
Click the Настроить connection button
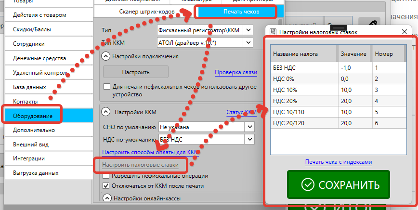[x=136, y=72]
